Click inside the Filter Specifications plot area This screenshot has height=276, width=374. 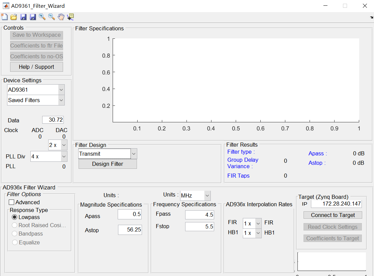(x=236, y=80)
